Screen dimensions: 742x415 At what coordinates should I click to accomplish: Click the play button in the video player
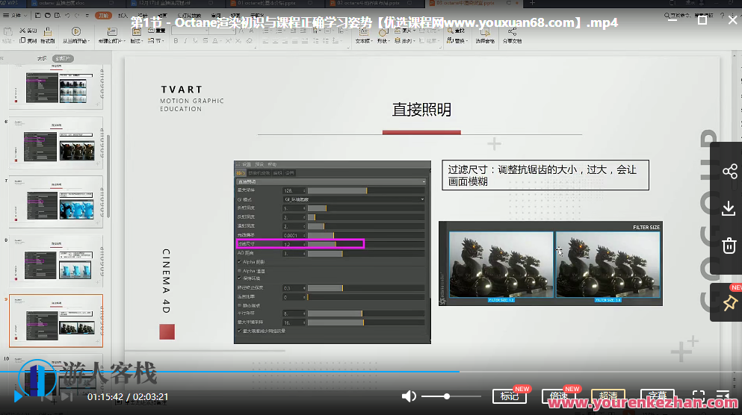click(x=18, y=396)
